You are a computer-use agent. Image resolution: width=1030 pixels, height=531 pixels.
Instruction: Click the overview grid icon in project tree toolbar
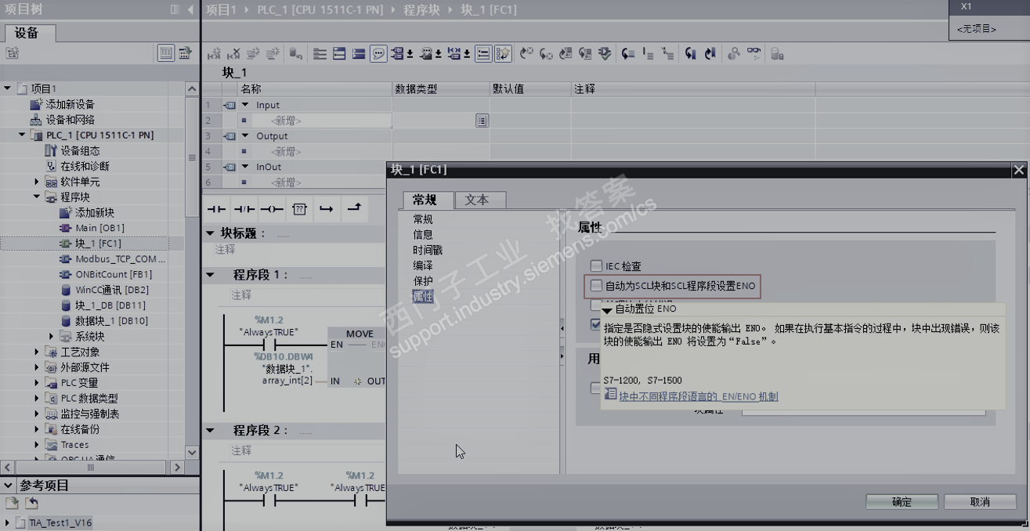coord(166,53)
